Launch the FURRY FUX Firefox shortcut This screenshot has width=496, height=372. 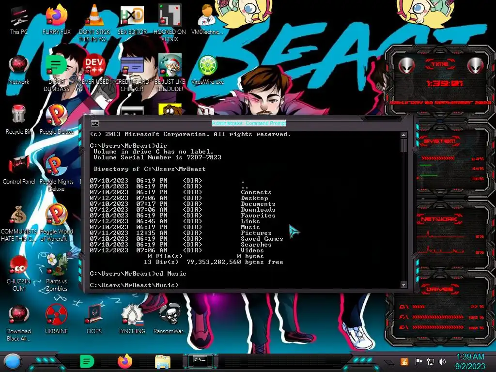pos(56,19)
